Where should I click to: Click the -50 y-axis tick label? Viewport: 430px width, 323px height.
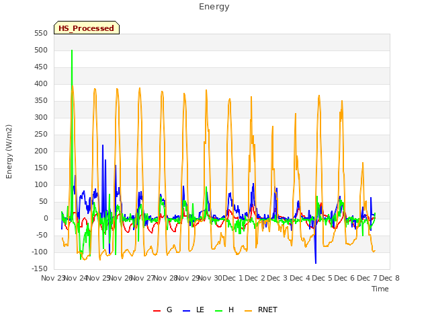tap(41, 235)
